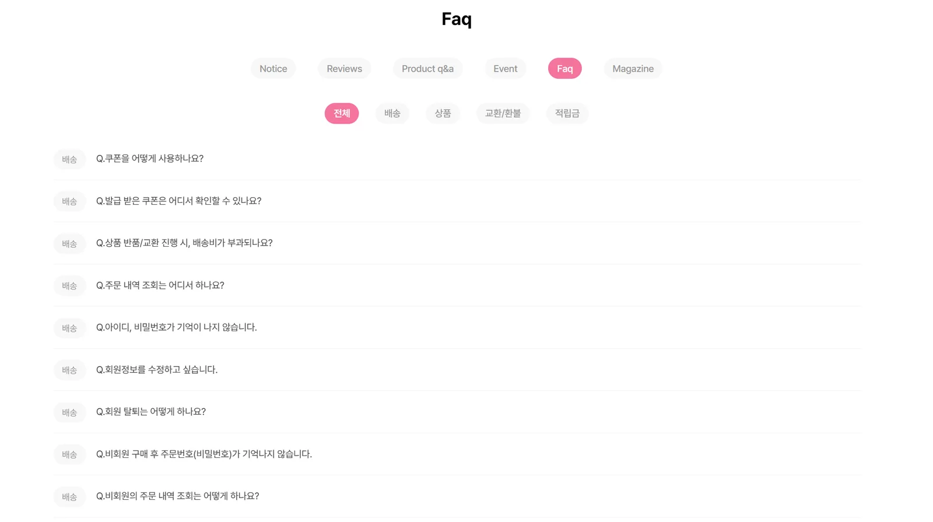Open the Product q&a tab
The image size is (933, 522).
427,68
